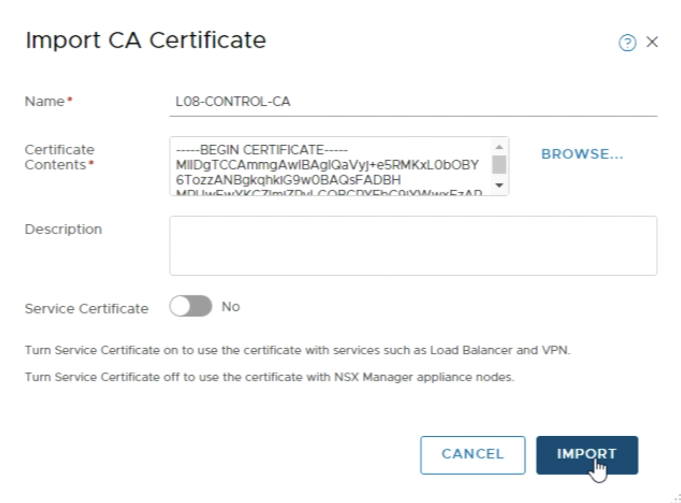Click the Description label
Image resolution: width=681 pixels, height=503 pixels.
coord(63,229)
